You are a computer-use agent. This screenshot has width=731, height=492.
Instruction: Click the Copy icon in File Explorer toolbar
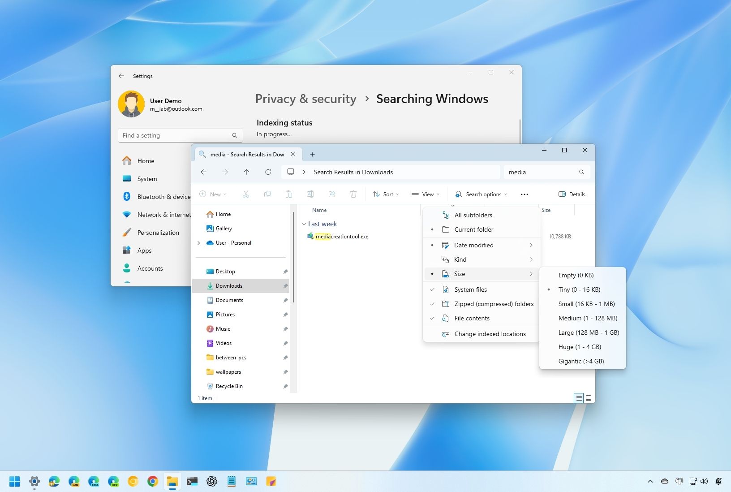[267, 194]
